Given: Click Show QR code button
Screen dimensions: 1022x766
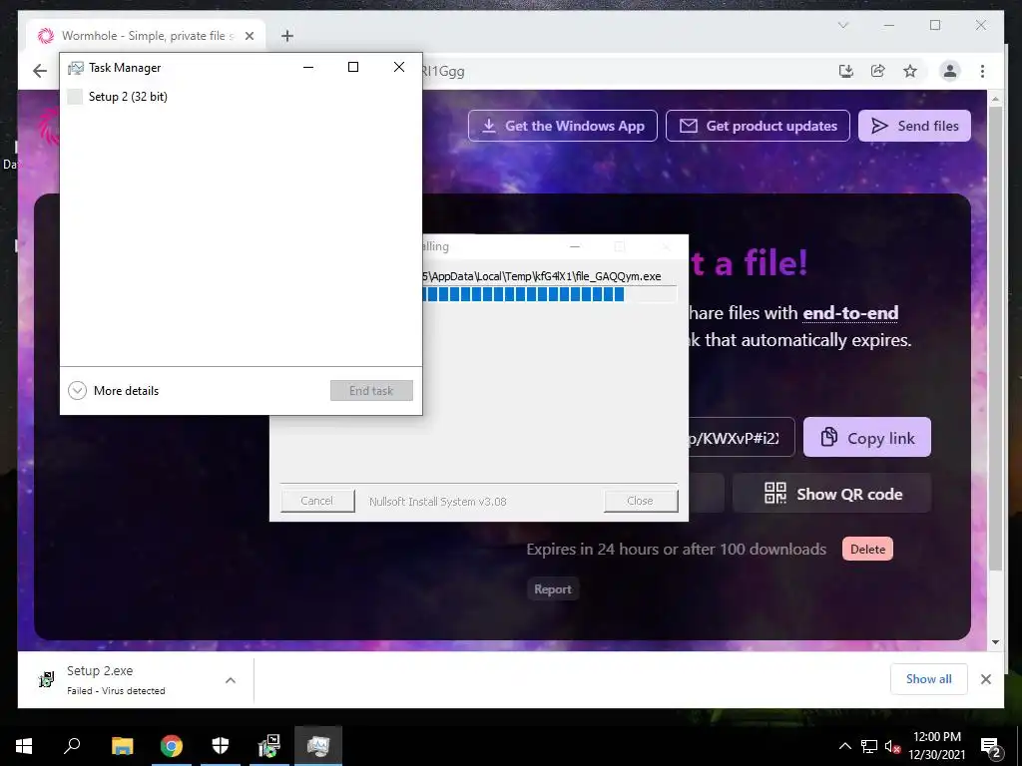Looking at the screenshot, I should click(831, 493).
